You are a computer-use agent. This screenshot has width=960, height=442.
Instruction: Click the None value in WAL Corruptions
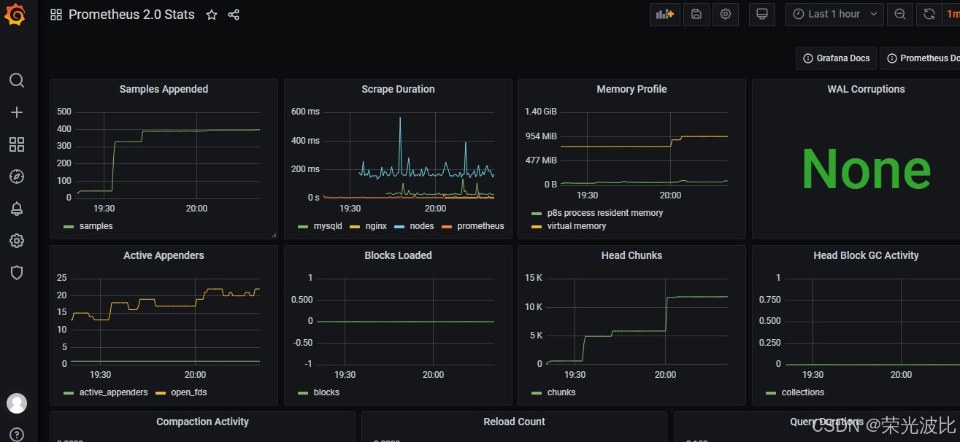point(866,170)
